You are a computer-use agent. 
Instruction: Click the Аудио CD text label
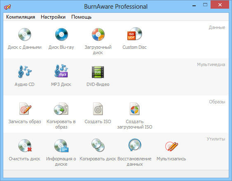click(x=25, y=84)
